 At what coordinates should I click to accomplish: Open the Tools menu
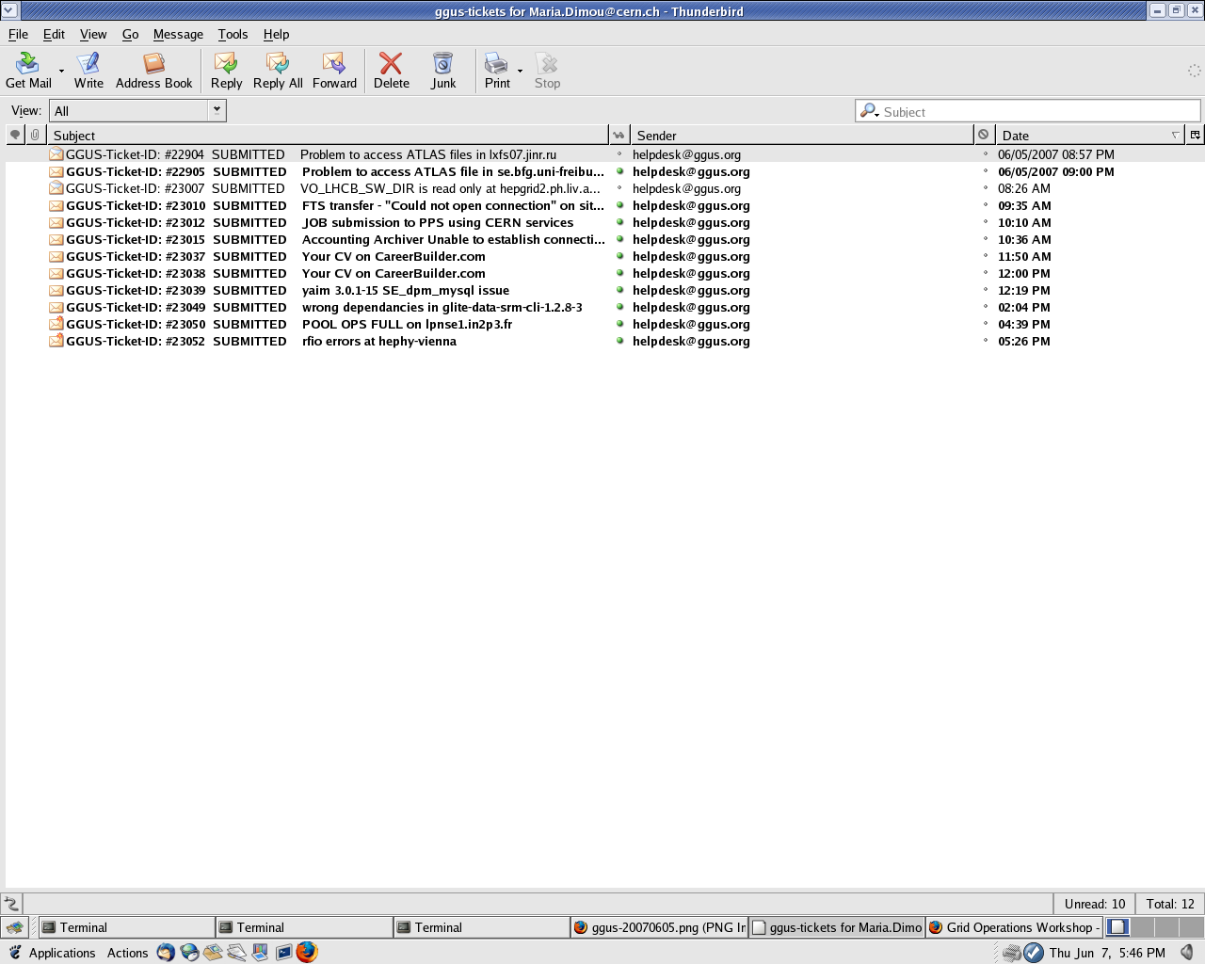tap(233, 34)
